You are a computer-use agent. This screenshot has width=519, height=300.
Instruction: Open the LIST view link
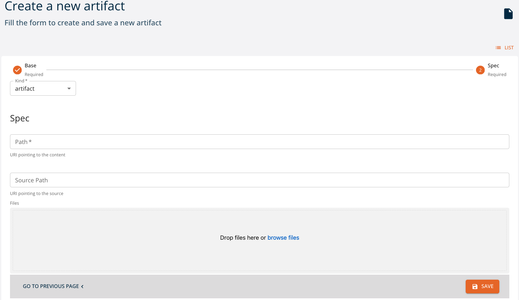[x=509, y=48]
